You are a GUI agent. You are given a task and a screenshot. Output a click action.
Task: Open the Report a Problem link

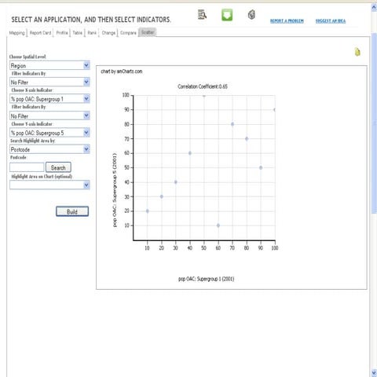[287, 21]
